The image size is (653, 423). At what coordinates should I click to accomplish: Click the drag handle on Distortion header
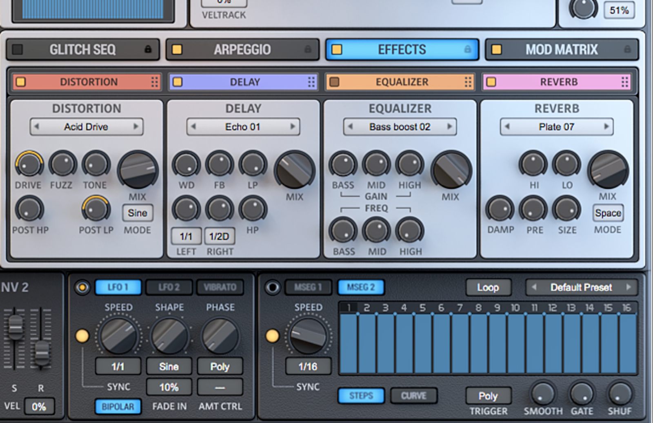click(x=155, y=82)
